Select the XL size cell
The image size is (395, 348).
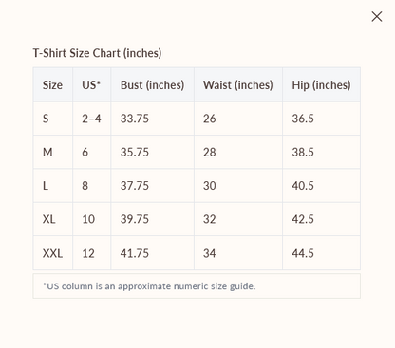pyautogui.click(x=53, y=219)
